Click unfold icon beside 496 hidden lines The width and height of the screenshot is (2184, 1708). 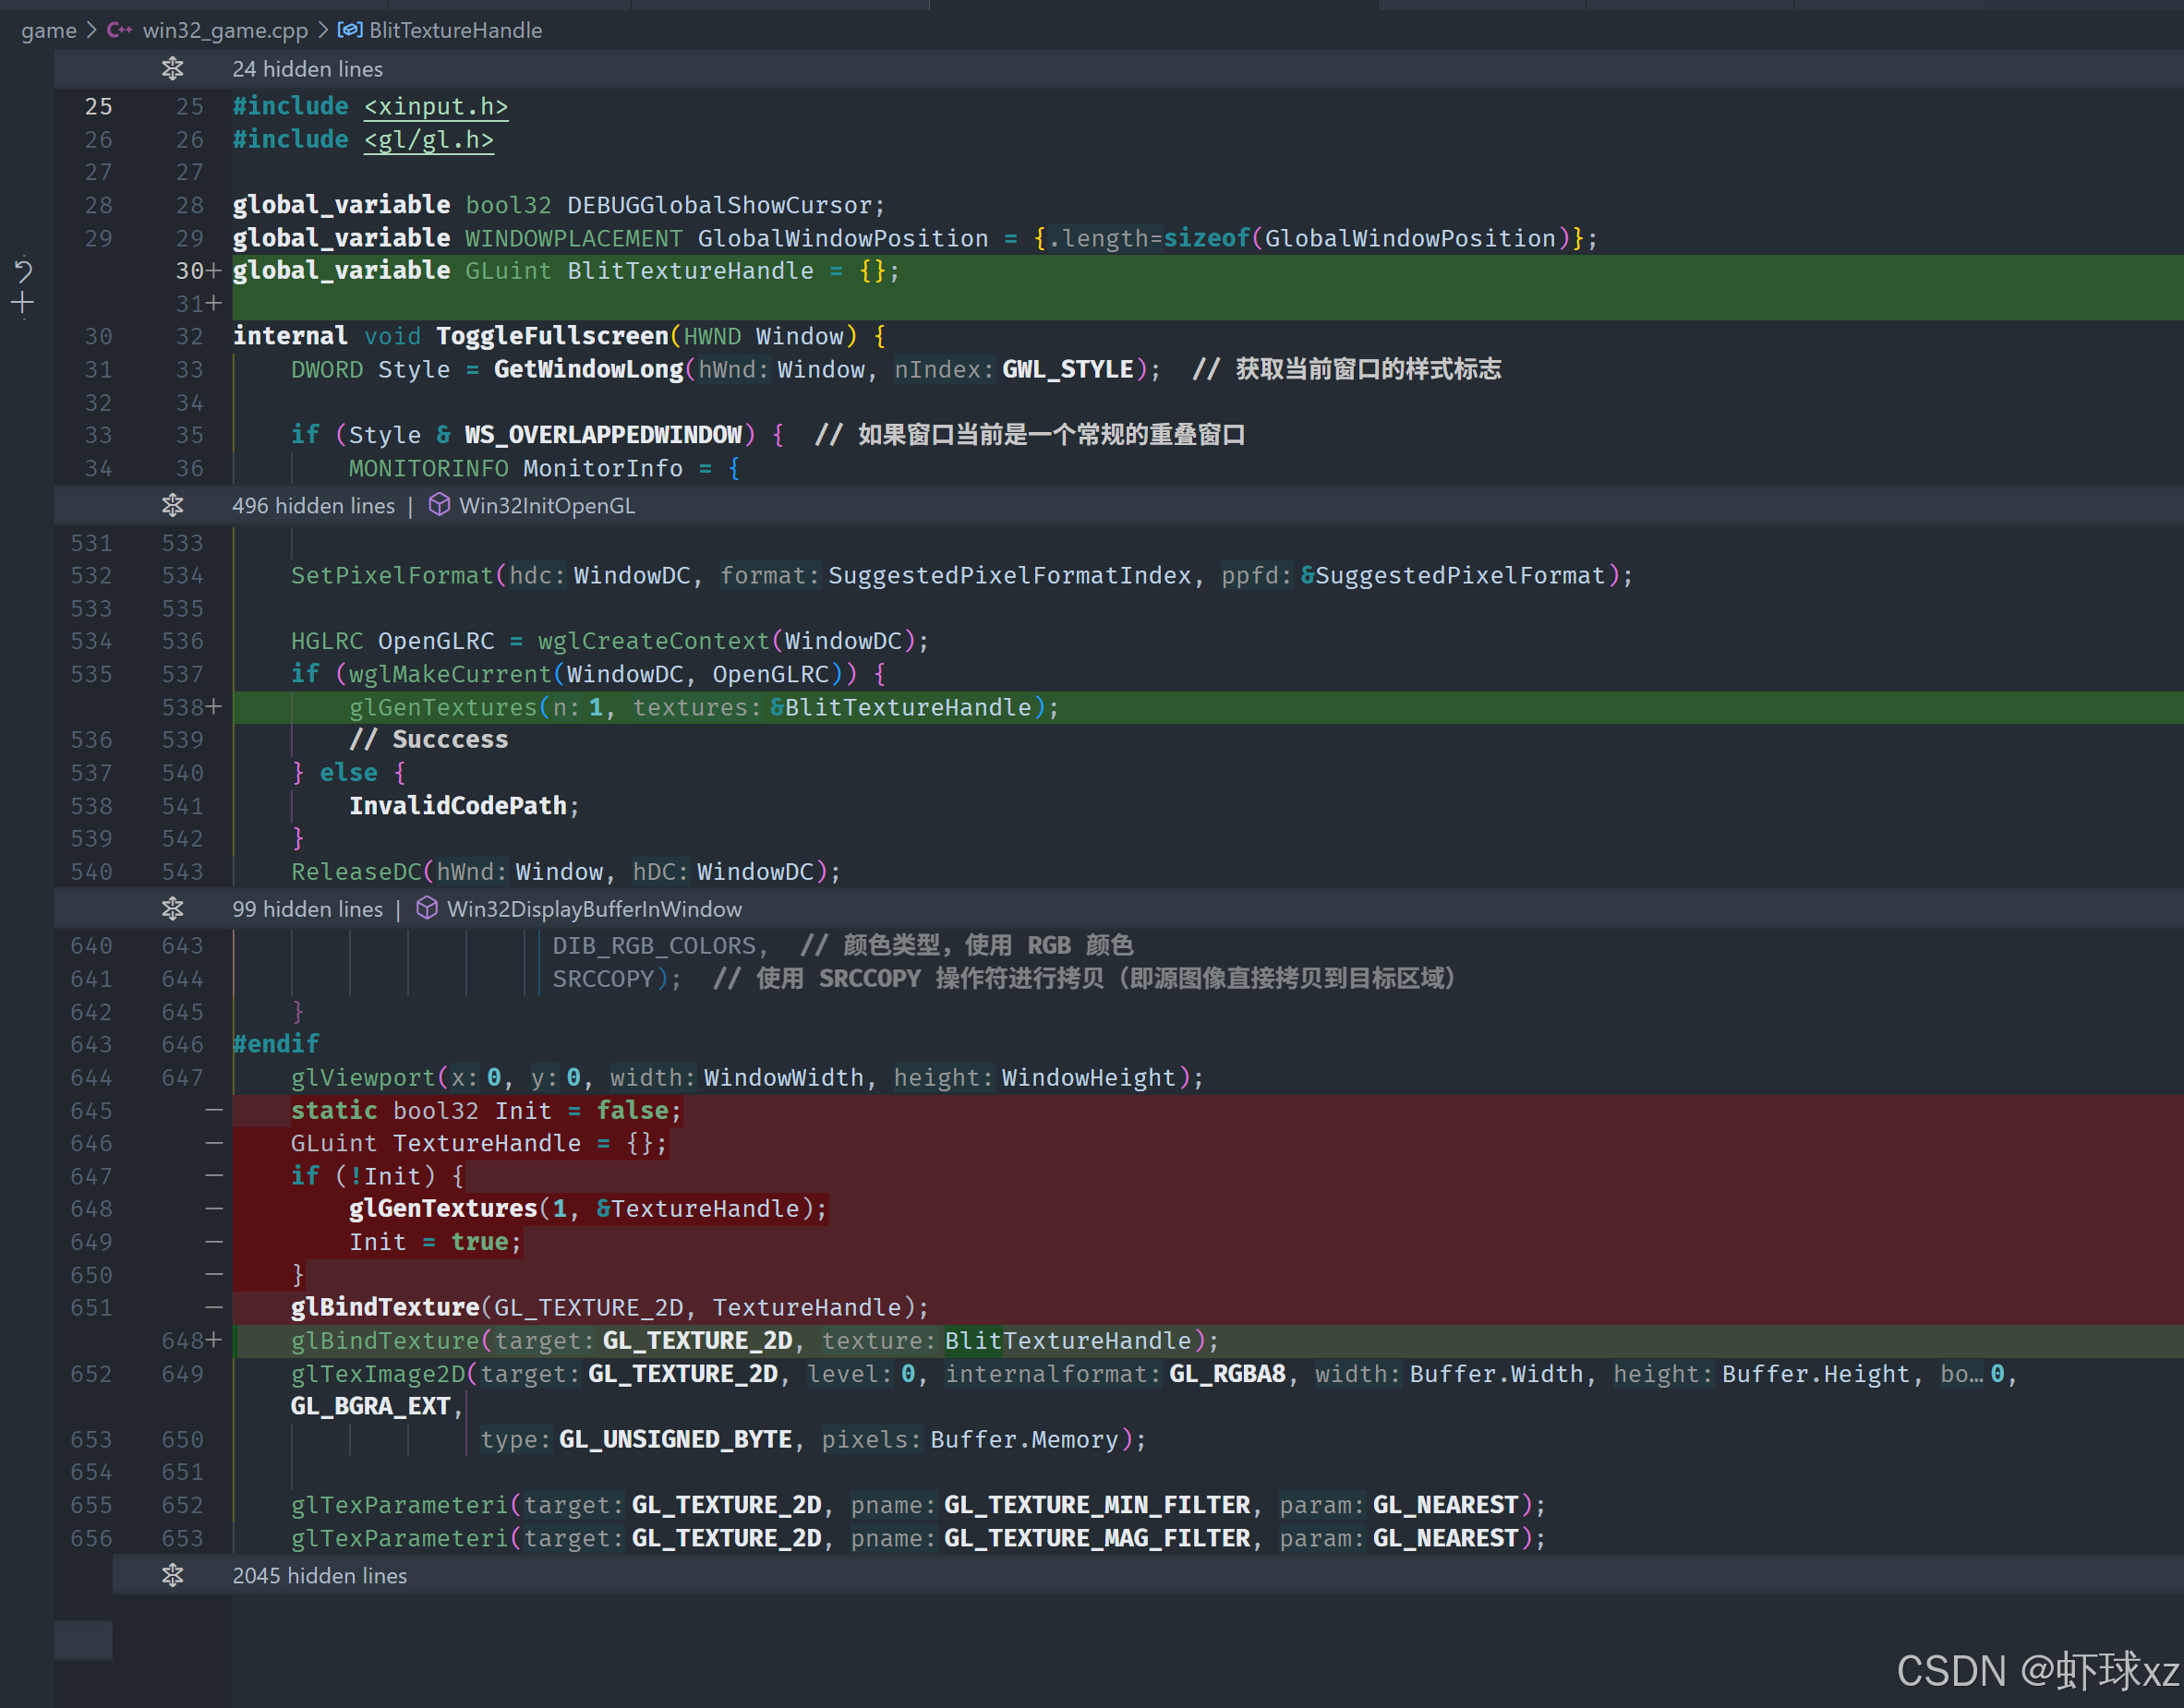tap(172, 506)
